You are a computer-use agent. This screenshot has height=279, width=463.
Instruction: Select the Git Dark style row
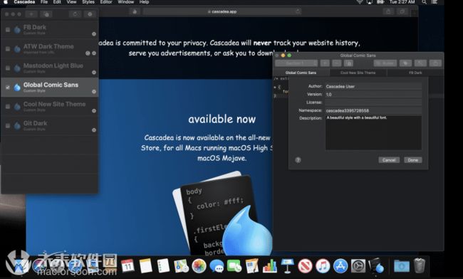(x=50, y=126)
